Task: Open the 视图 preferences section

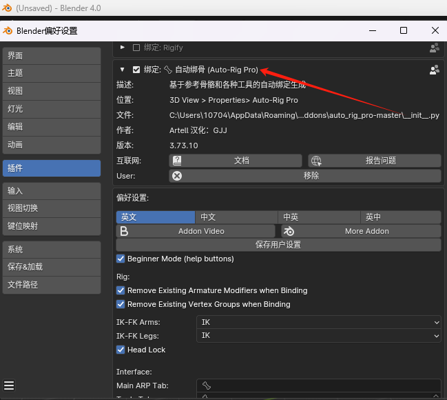Action: 52,91
